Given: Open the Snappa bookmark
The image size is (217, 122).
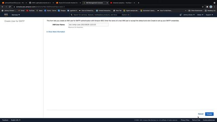Looking at the screenshot, I should click(62, 11).
